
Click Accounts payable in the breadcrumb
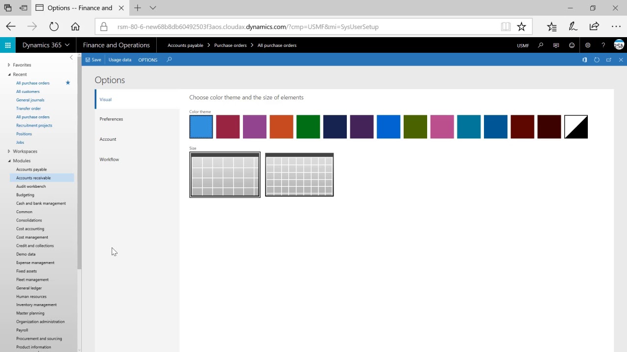pos(185,45)
